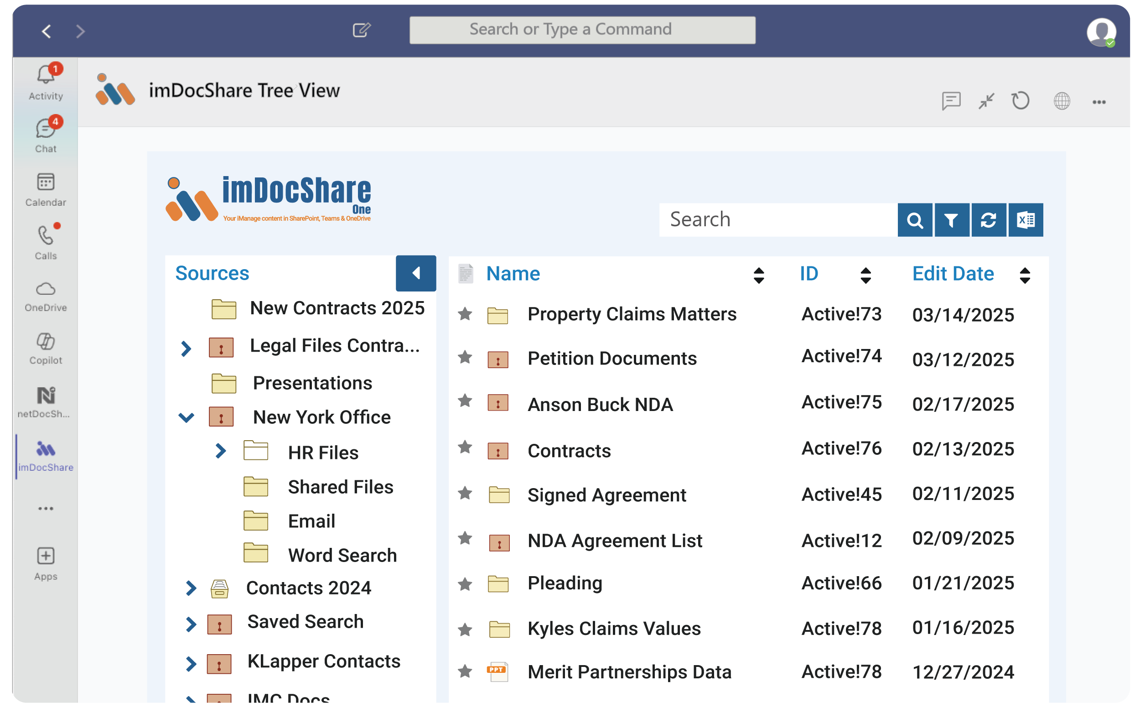Expand the KLapper Contacts node
The height and width of the screenshot is (713, 1140).
coord(191,663)
